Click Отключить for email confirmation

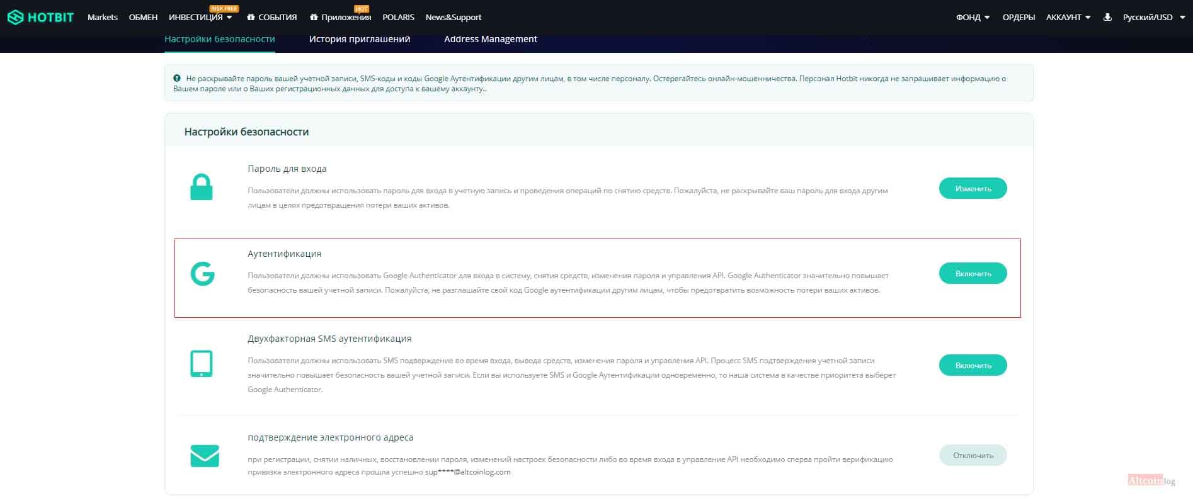click(x=973, y=455)
